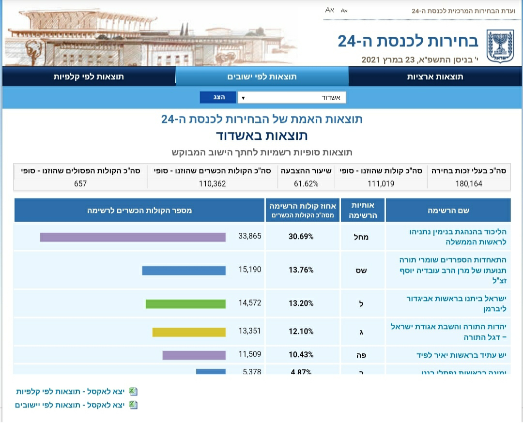523x423 pixels.
Task: Click the vote count '33,865'
Action: tap(250, 236)
